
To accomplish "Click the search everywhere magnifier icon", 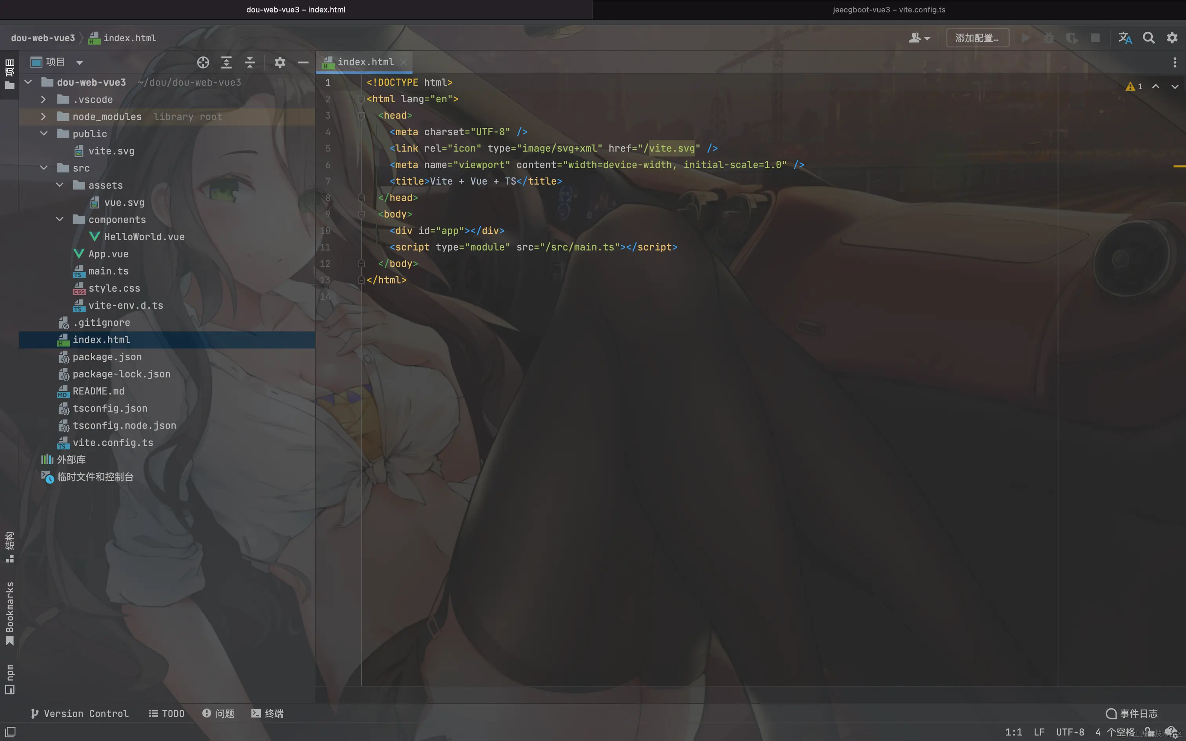I will pyautogui.click(x=1148, y=38).
